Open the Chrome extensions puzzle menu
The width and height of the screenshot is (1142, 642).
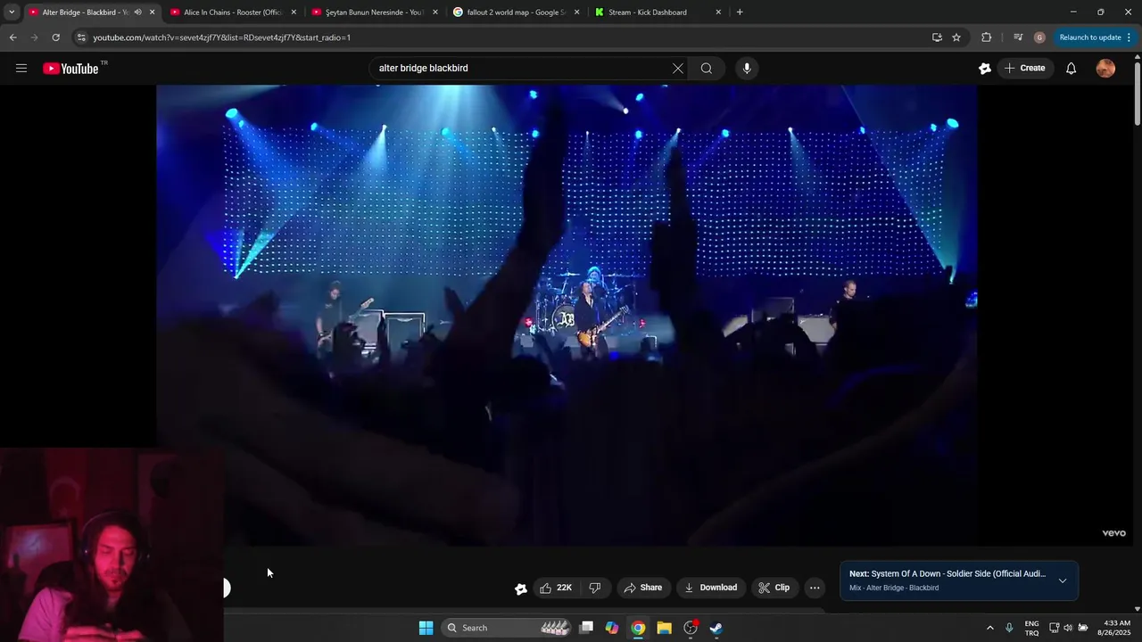pyautogui.click(x=986, y=37)
